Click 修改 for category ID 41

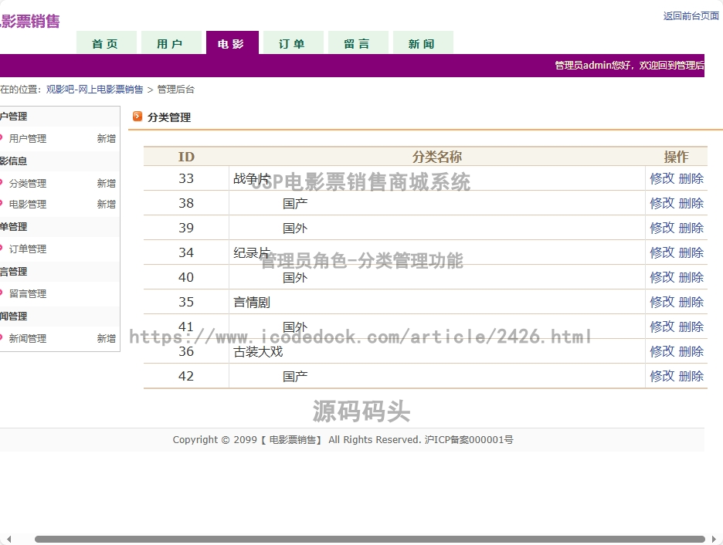pyautogui.click(x=662, y=327)
